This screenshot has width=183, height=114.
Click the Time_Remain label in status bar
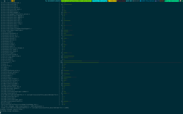click(x=150, y=1)
